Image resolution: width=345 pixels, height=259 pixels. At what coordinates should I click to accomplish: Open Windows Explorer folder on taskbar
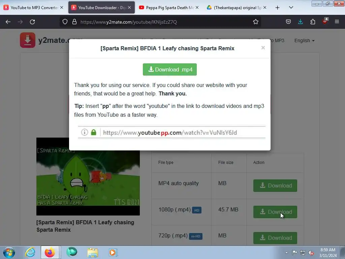coord(93,252)
